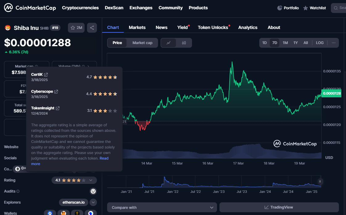Open the Cryptocurrencies menu
Viewport: 346px width, 215px height.
(x=80, y=8)
